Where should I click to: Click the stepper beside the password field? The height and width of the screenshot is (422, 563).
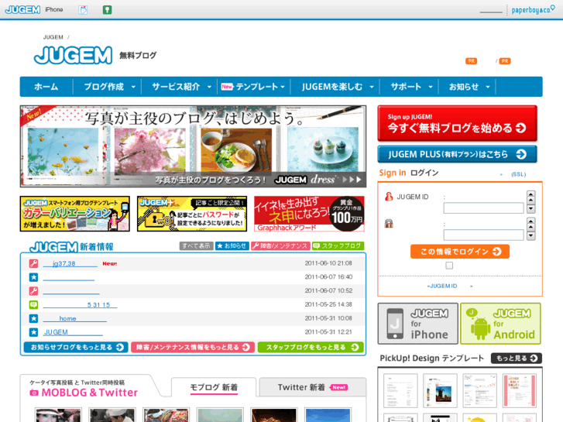pos(531,228)
